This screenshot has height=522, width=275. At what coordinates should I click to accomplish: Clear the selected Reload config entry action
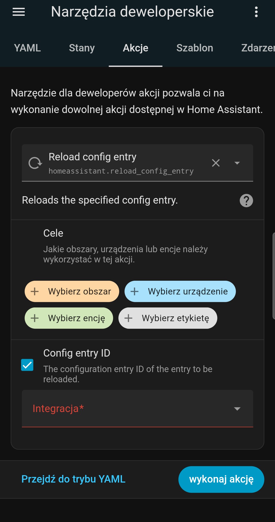click(x=216, y=163)
